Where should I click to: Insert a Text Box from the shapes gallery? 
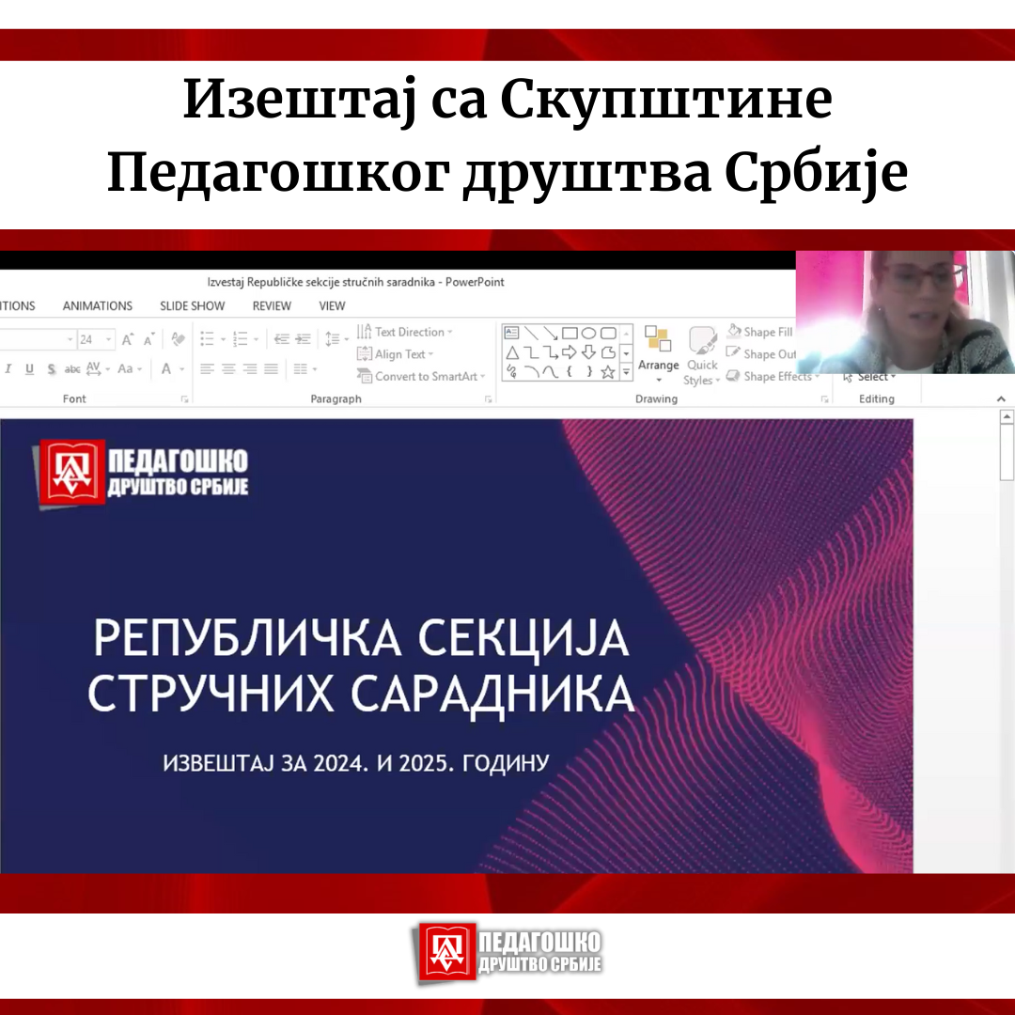511,333
